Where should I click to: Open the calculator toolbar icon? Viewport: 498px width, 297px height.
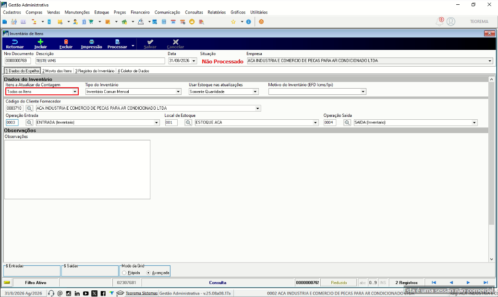click(164, 22)
